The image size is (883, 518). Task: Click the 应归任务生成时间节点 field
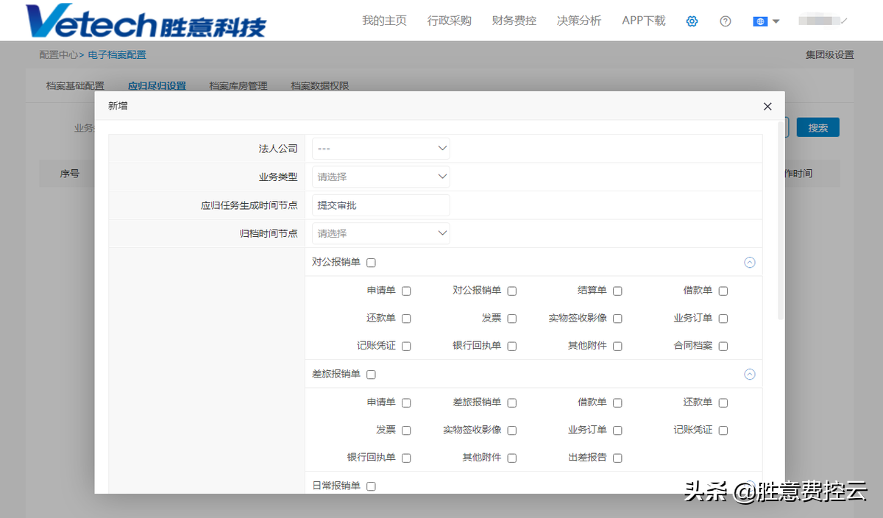[381, 205]
